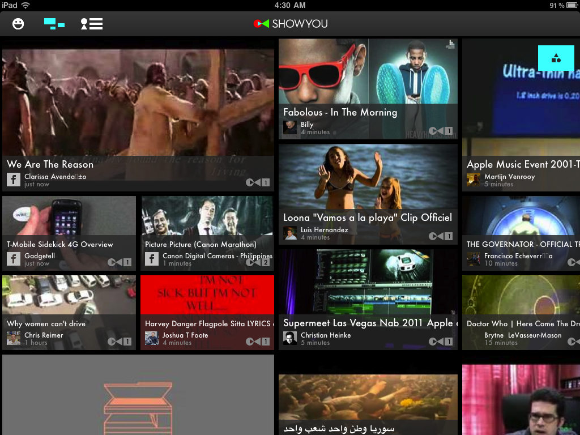580x435 pixels.
Task: Tap Christian Heinke's avatar
Action: pos(290,339)
